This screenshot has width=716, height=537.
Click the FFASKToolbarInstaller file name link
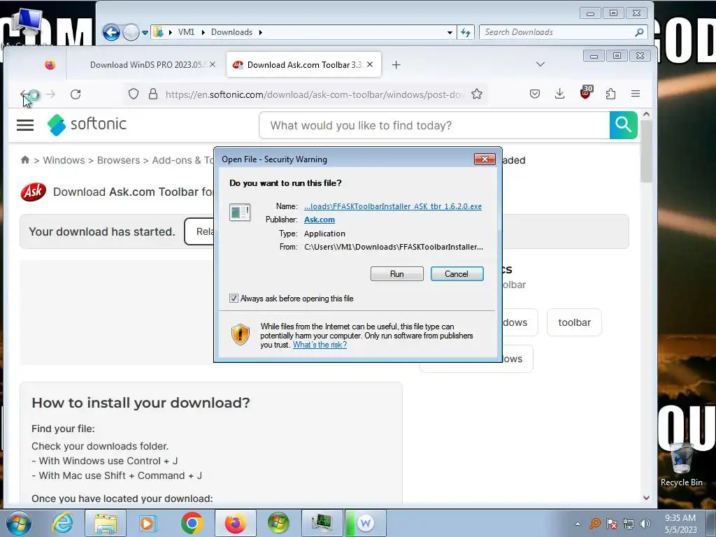393,206
